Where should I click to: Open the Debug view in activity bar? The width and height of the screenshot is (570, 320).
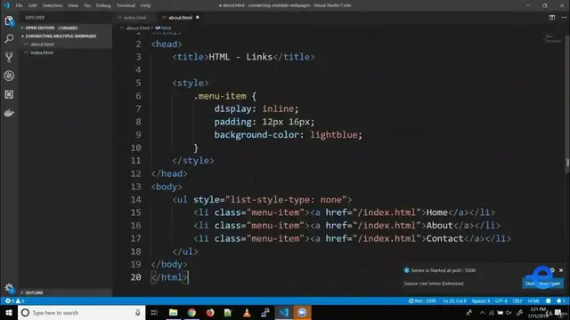[x=9, y=76]
